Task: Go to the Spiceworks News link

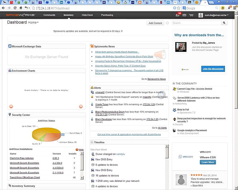Action: (156, 79)
